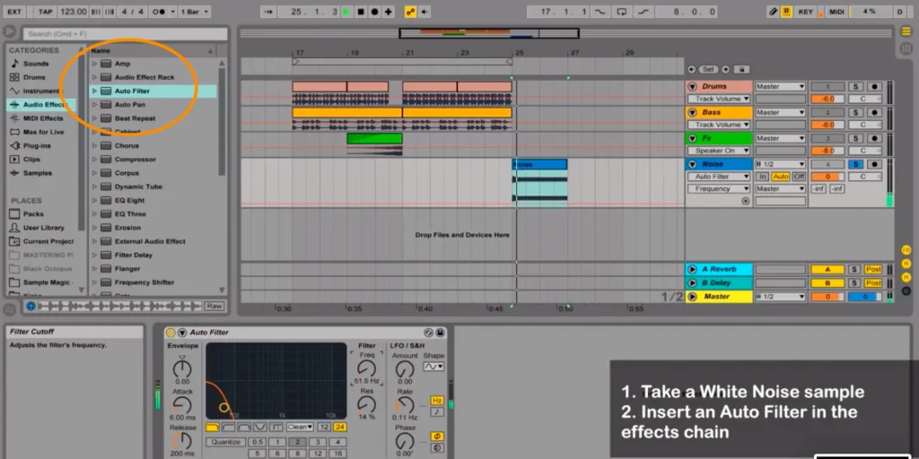
Task: Open the Fx Speaker On chooser
Action: point(719,151)
